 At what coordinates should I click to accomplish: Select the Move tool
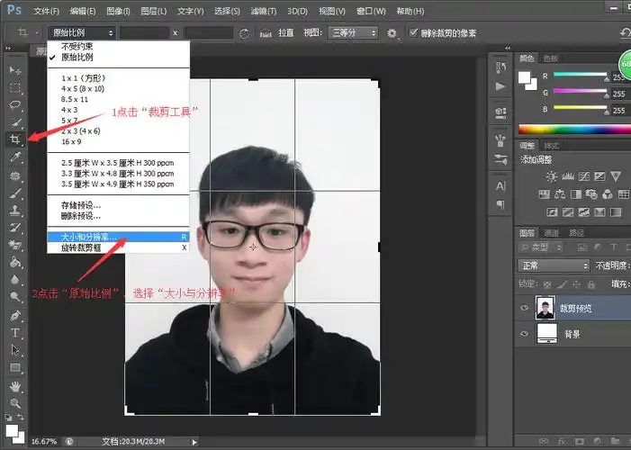coord(15,70)
